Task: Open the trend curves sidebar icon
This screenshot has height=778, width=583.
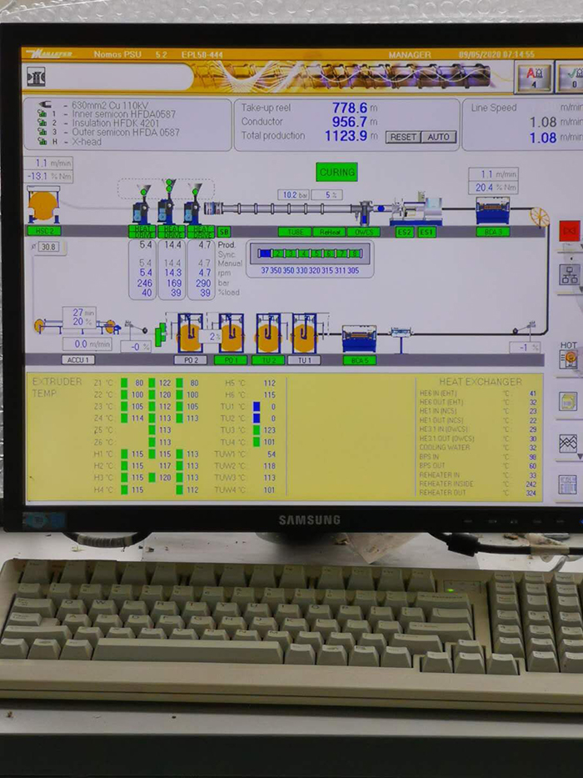Action: [x=569, y=443]
